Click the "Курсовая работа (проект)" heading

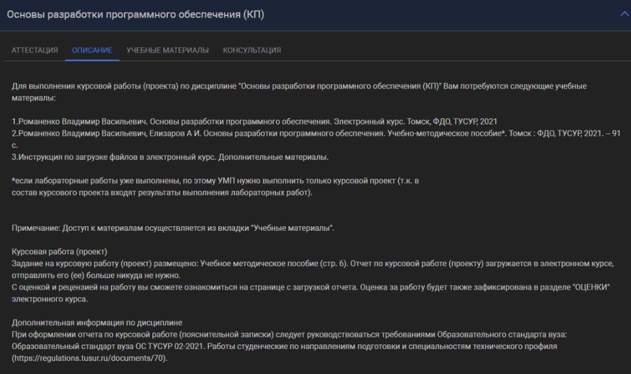(60, 251)
